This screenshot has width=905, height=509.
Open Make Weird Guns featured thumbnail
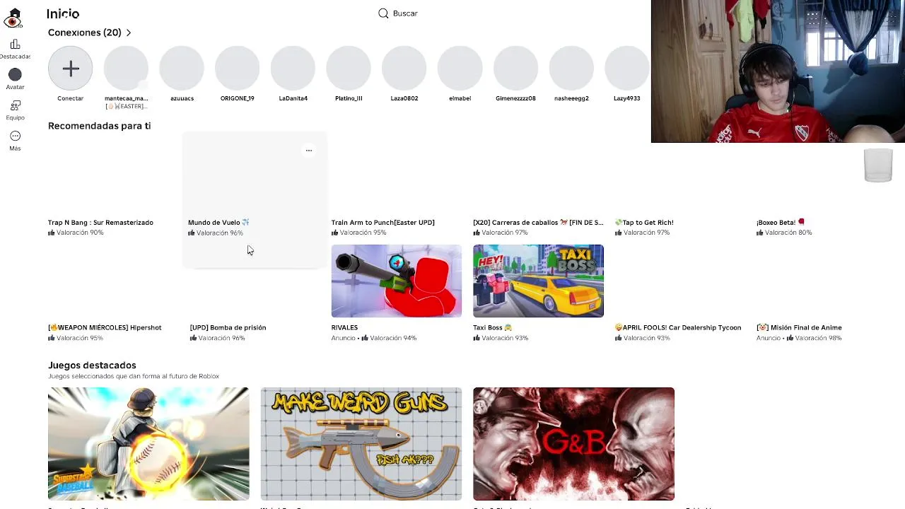tap(361, 444)
